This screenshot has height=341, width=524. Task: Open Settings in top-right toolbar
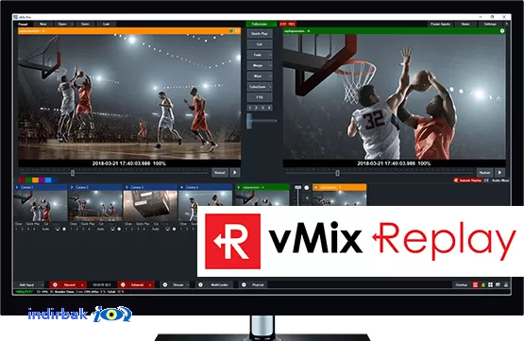490,24
